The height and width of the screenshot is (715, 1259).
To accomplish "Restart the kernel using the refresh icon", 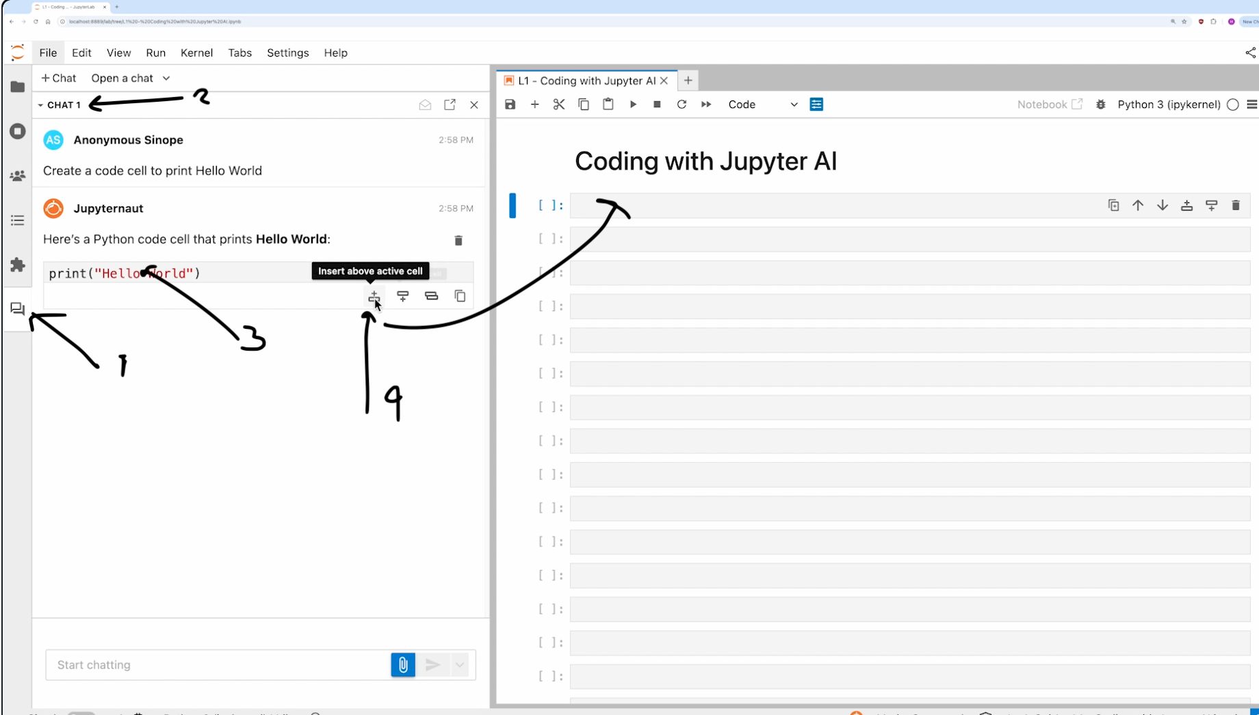I will 682,104.
